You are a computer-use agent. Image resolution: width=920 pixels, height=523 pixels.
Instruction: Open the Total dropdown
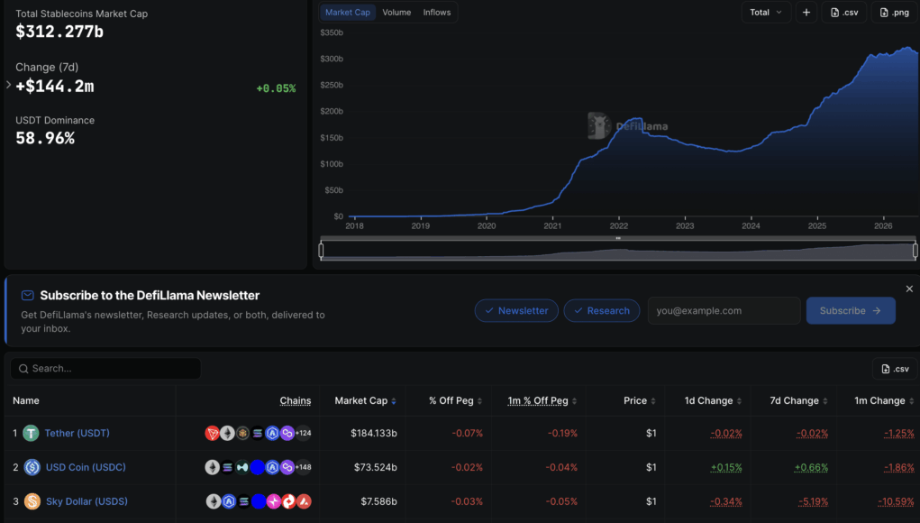pos(766,13)
